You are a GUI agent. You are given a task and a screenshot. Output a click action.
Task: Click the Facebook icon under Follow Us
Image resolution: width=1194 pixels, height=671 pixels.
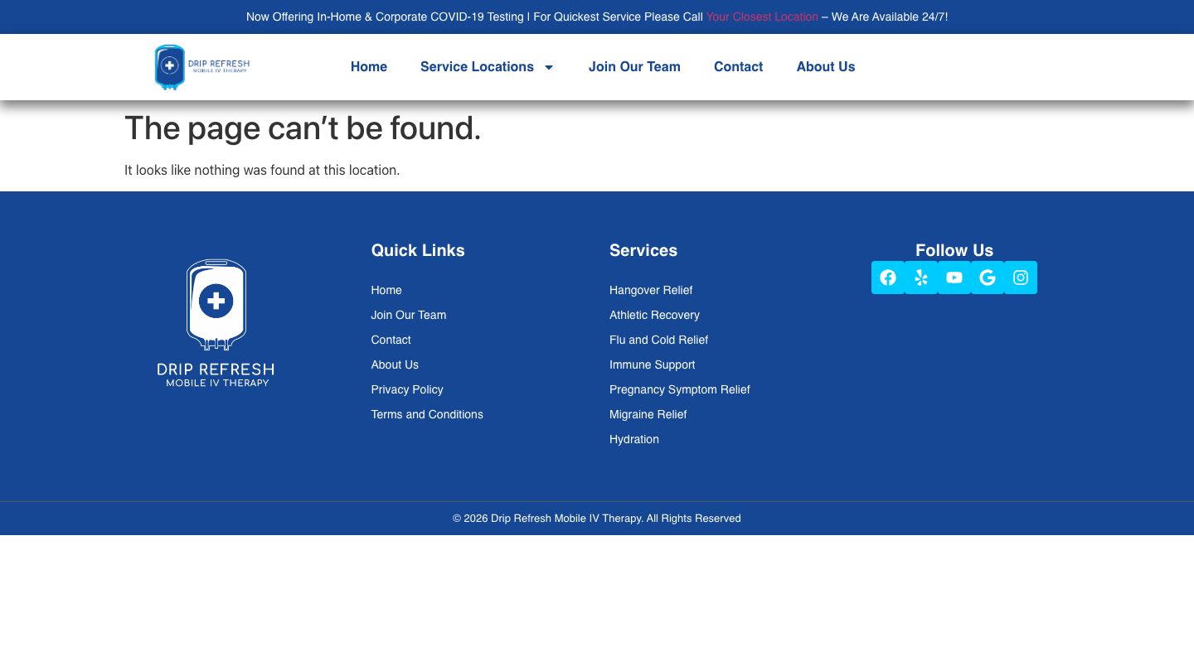tap(887, 278)
